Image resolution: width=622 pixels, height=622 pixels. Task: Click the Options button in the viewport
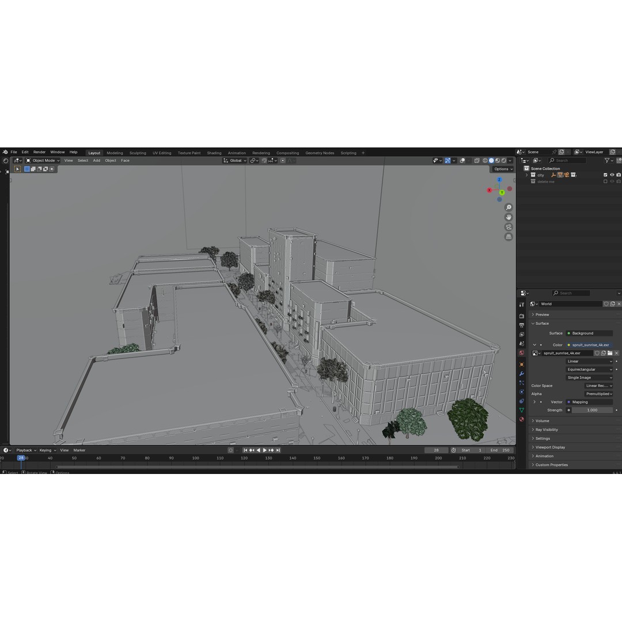tap(502, 169)
